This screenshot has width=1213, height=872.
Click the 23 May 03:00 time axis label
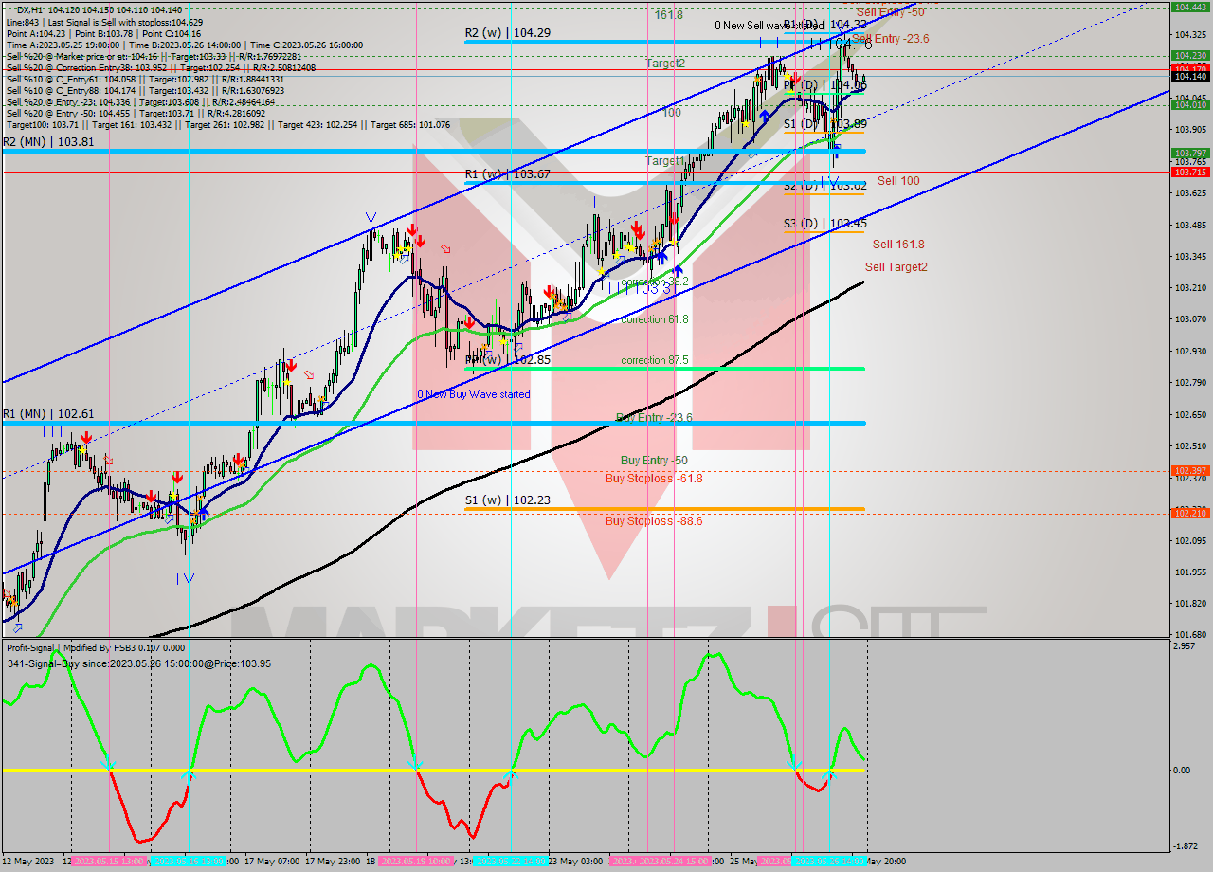pyautogui.click(x=576, y=862)
